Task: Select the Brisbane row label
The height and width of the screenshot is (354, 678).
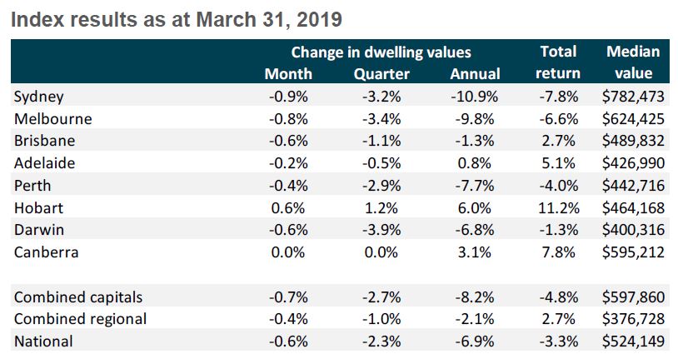Action: click(x=45, y=141)
